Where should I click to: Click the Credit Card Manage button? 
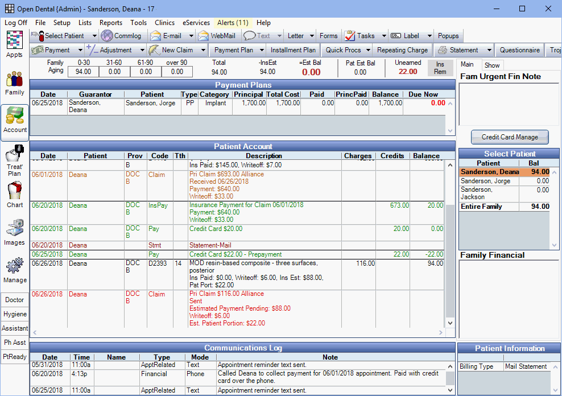(509, 137)
